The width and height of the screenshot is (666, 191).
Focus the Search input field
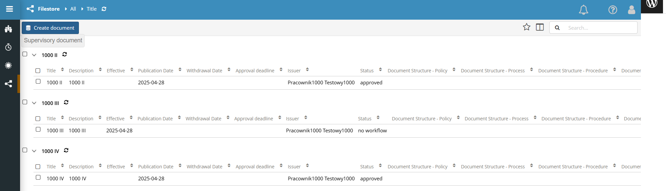click(x=600, y=28)
